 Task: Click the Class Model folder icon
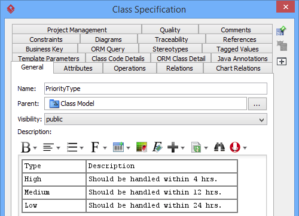click(x=54, y=104)
